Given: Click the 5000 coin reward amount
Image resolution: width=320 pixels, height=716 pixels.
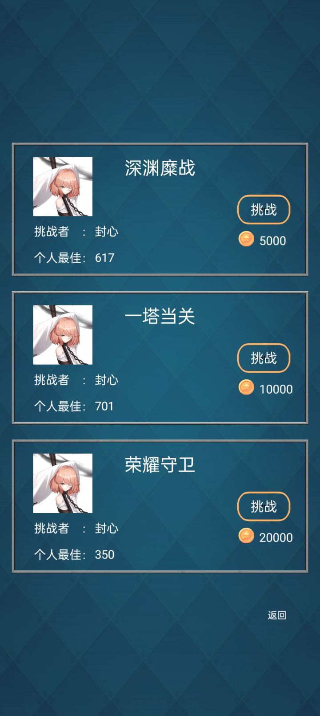Looking at the screenshot, I should 272,241.
